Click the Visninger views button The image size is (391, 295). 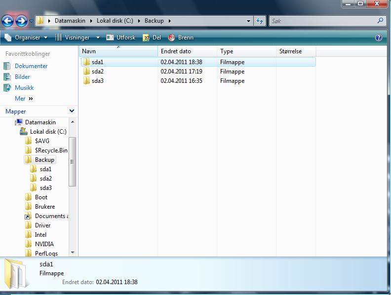[72, 37]
